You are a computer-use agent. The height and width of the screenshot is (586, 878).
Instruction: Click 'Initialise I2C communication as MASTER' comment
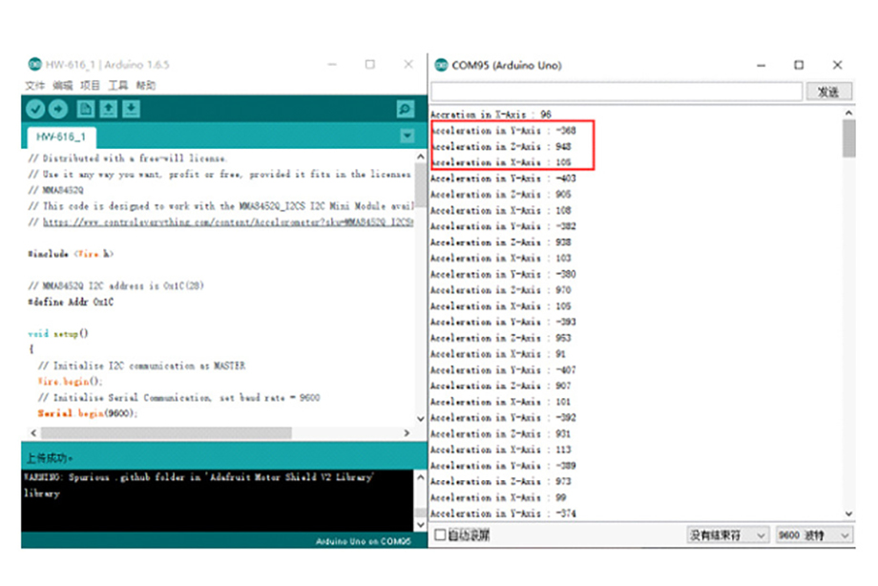[x=141, y=366]
